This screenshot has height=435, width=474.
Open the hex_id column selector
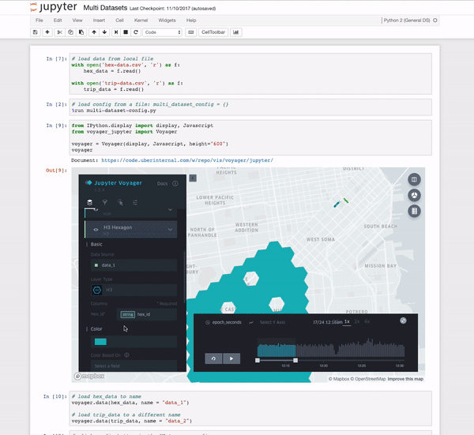pos(147,314)
